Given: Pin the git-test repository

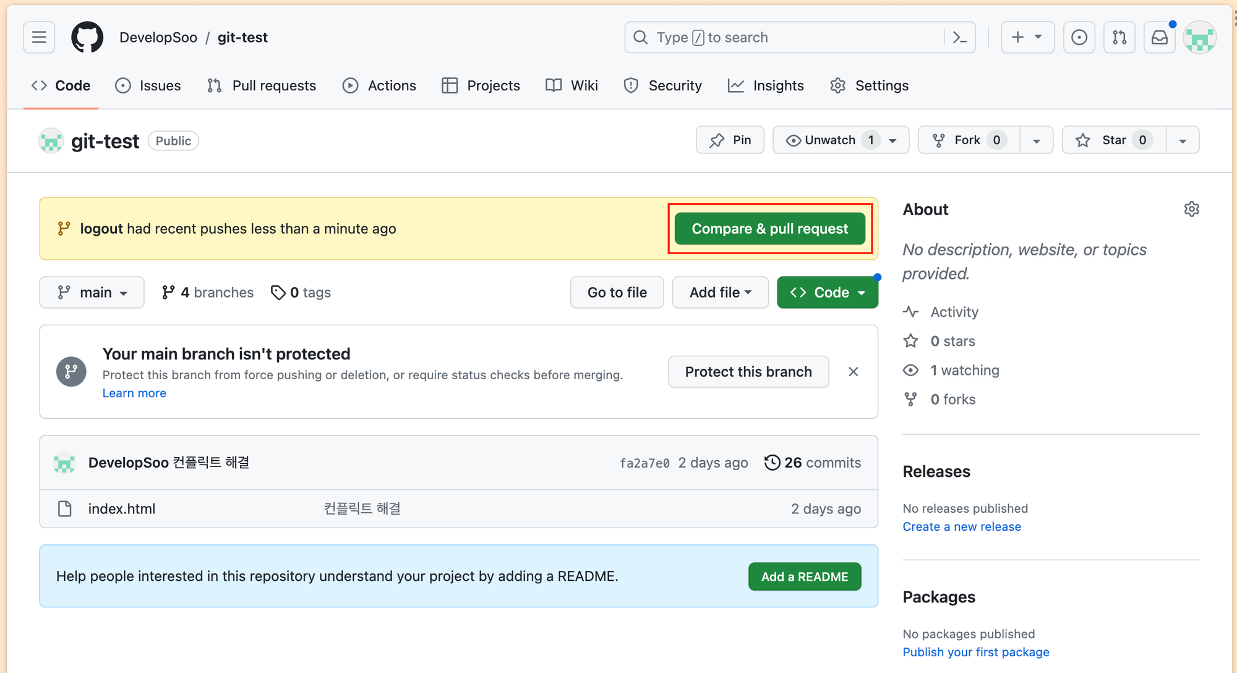Looking at the screenshot, I should (730, 140).
